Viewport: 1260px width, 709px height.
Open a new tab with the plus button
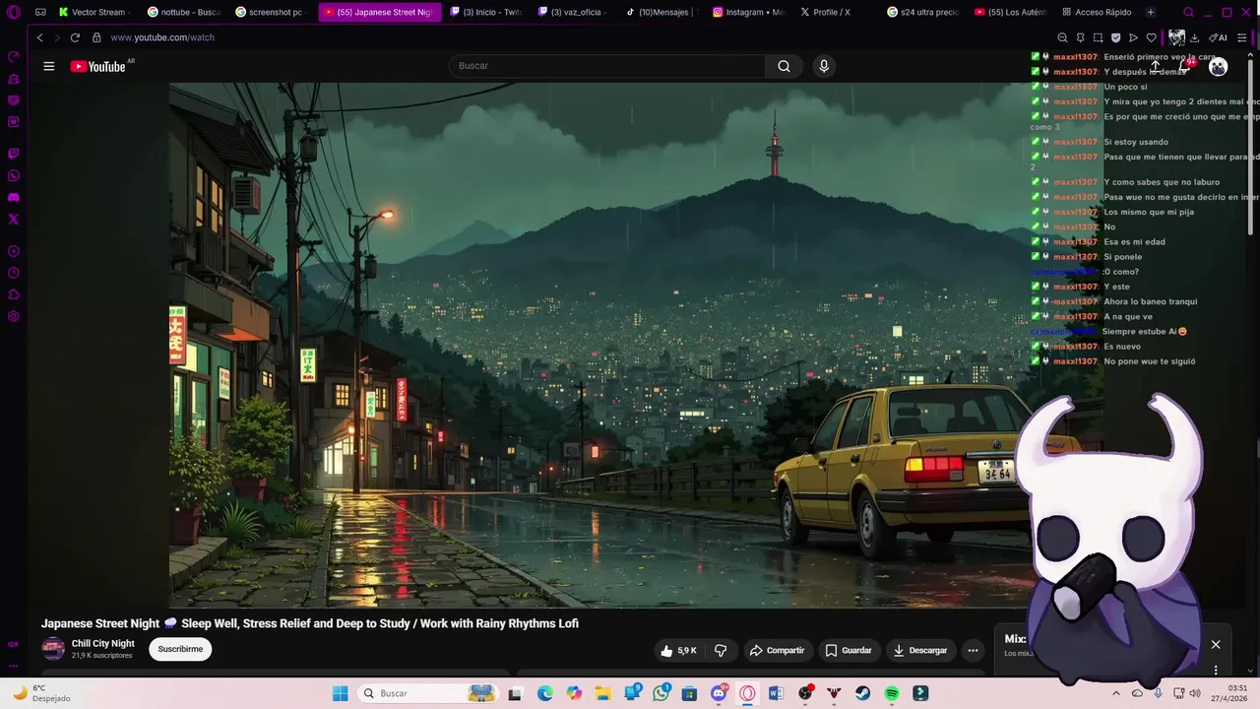click(1151, 12)
